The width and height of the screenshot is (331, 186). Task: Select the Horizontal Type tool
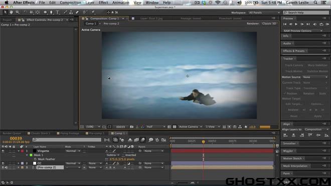57,12
